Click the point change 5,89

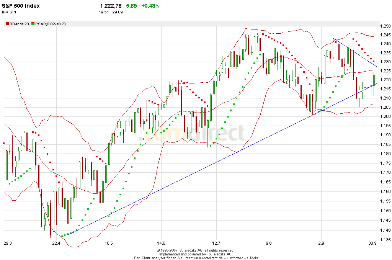click(132, 6)
